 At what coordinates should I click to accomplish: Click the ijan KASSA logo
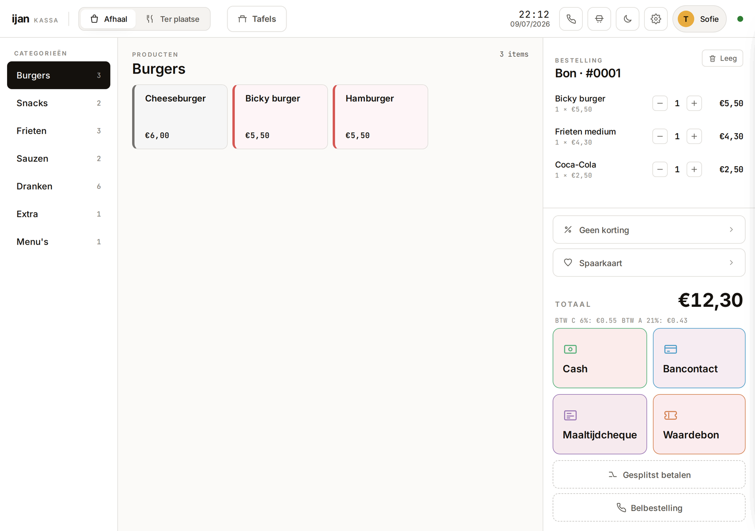[35, 19]
